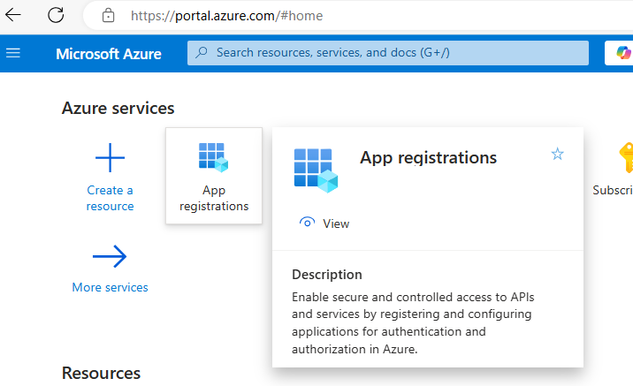Click the More services arrow icon
Image resolution: width=633 pixels, height=386 pixels.
(x=110, y=257)
